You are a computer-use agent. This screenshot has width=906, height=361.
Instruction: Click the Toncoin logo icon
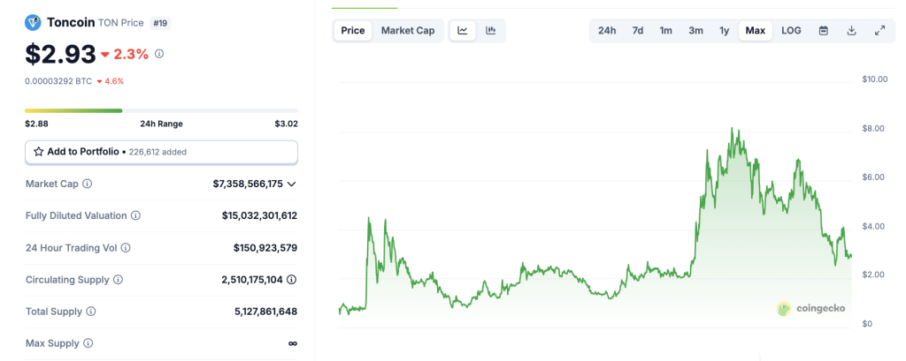click(34, 22)
